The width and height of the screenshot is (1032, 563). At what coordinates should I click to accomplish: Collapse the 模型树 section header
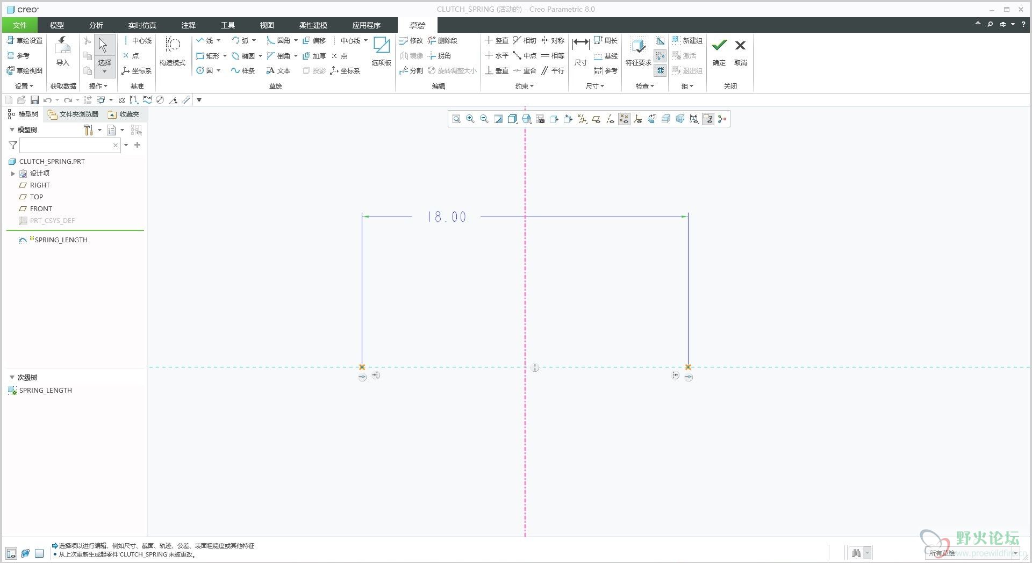pyautogui.click(x=12, y=129)
